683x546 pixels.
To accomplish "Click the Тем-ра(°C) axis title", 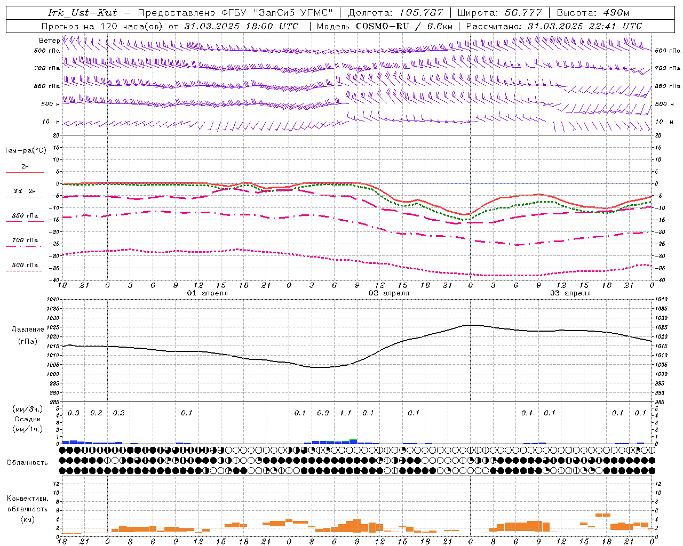I will pos(25,151).
